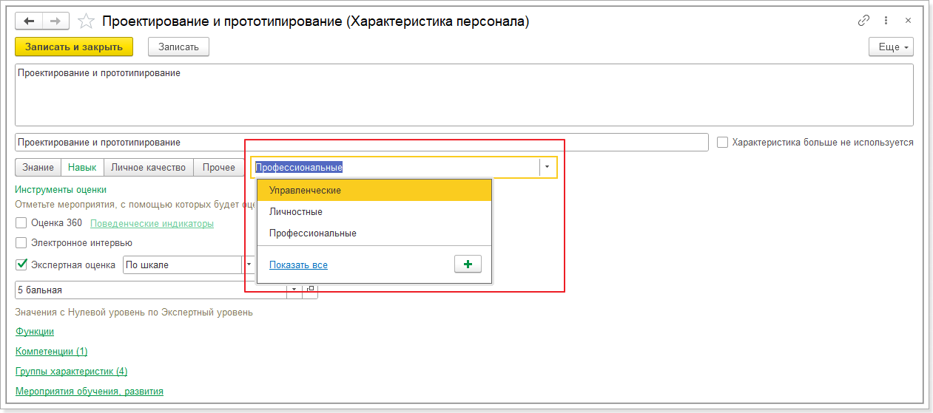
Task: Expand the Профессиональные dropdown arrow
Action: (548, 168)
